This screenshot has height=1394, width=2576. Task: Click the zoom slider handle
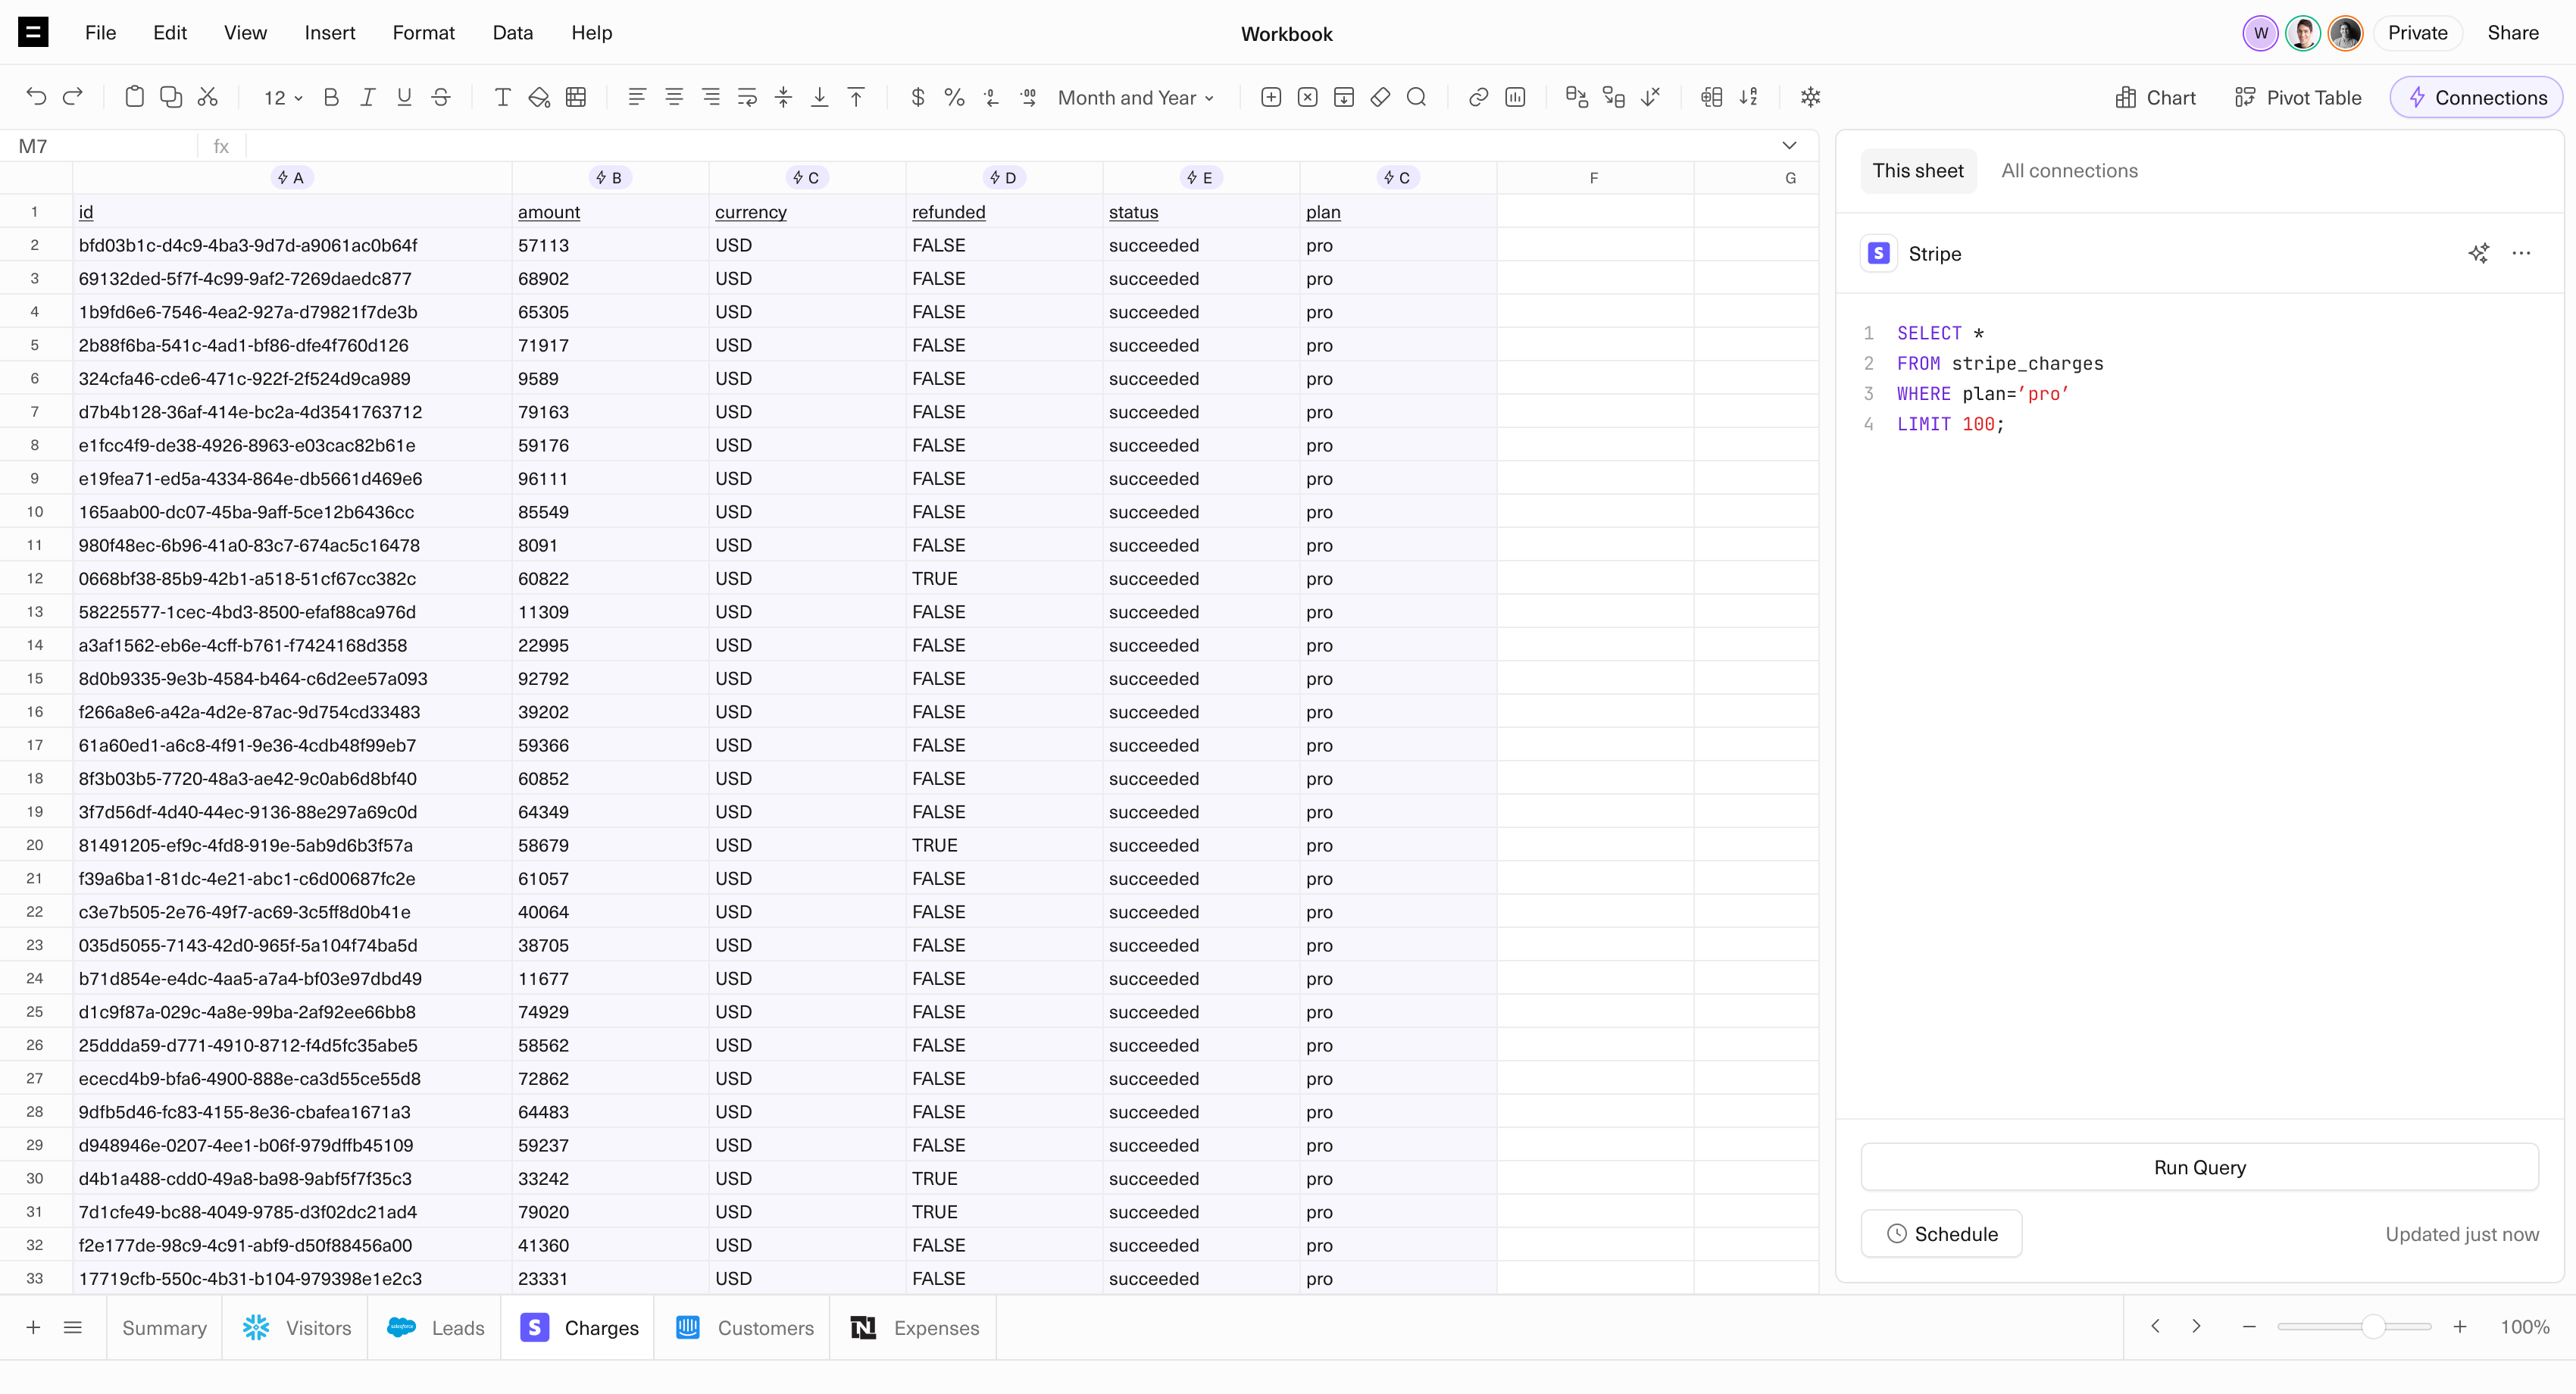(2372, 1327)
